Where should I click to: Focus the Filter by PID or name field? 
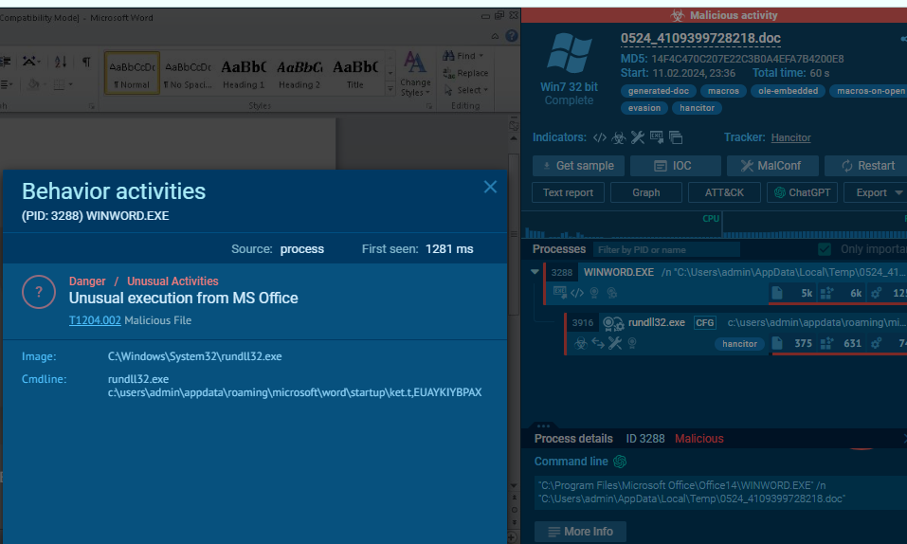[666, 249]
